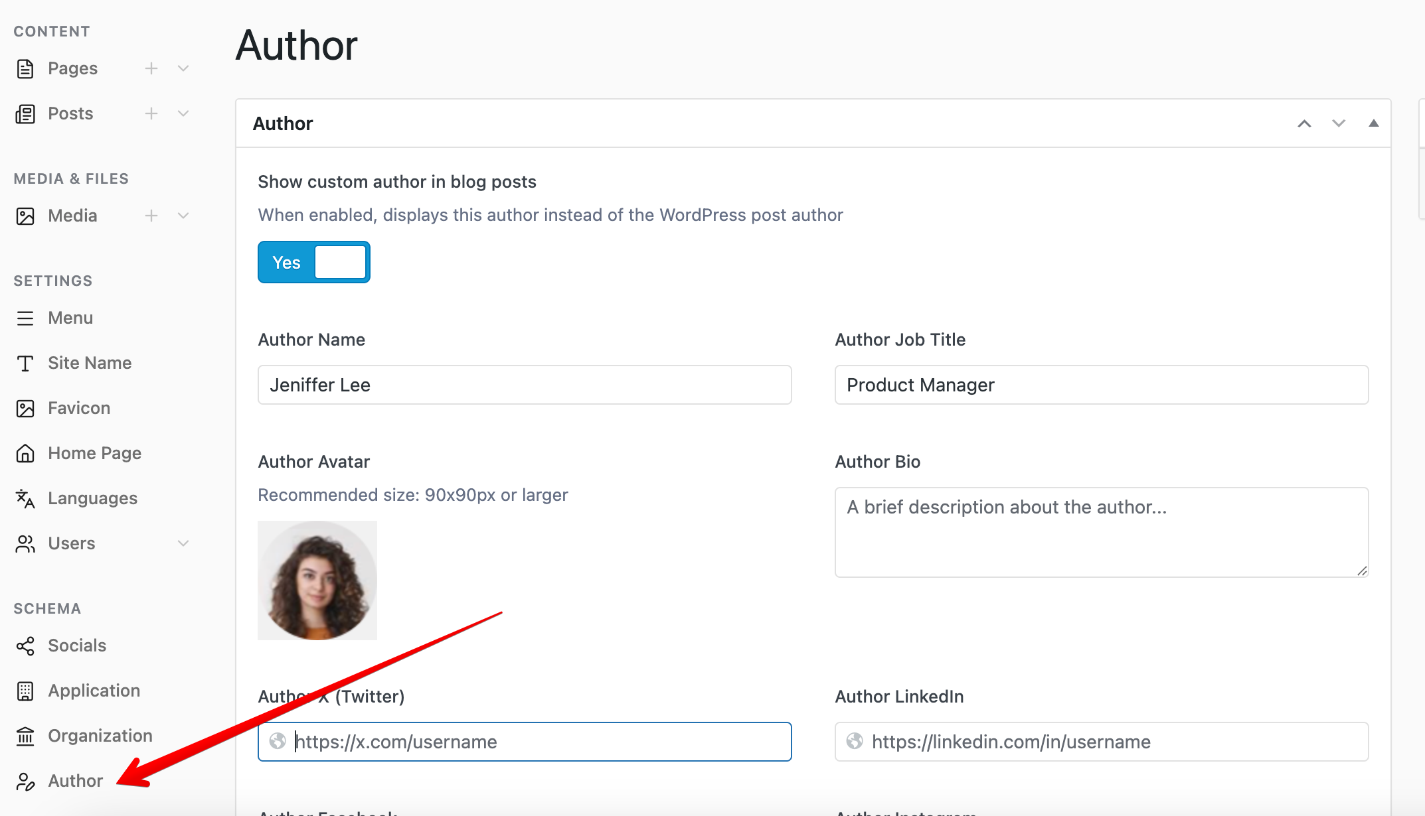Click the Organization building icon
Image resolution: width=1425 pixels, height=816 pixels.
[25, 736]
